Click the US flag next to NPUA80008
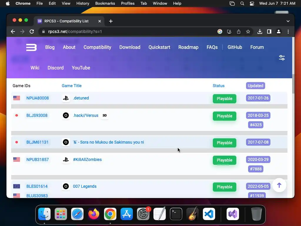The height and width of the screenshot is (226, 301). click(x=17, y=98)
